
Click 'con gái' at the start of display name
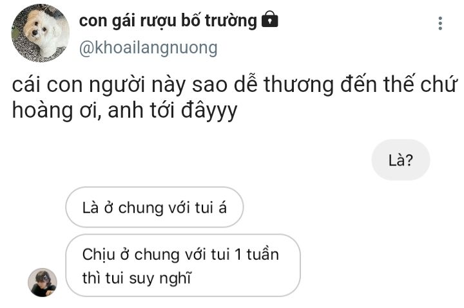[107, 21]
